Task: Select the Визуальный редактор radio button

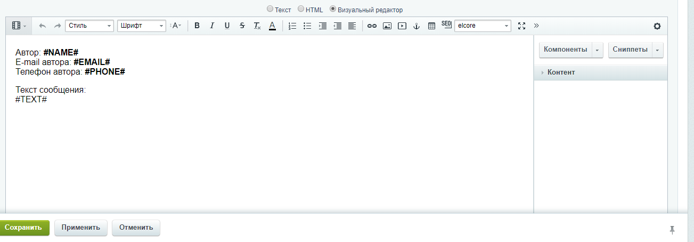Action: coord(333,9)
